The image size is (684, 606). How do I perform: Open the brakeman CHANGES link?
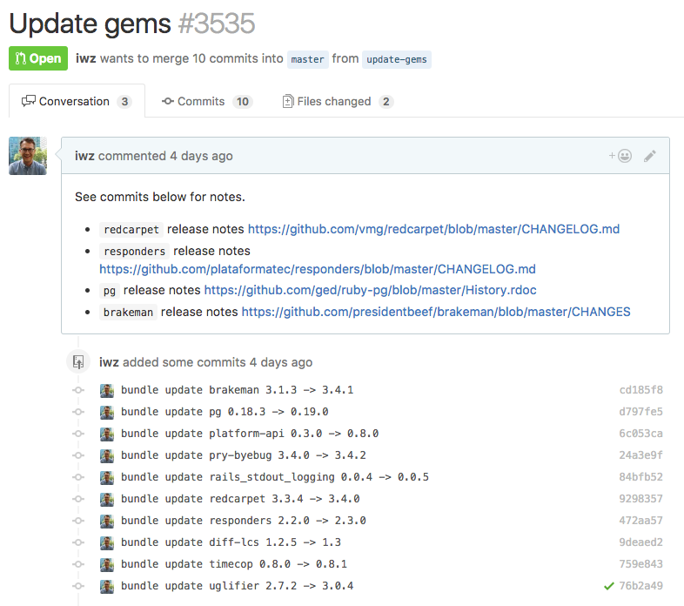point(435,312)
